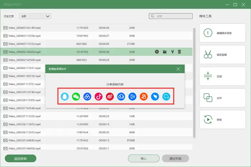251x167 pixels.
Task: Open the wrench tools icon on selected row
Action: (172, 52)
